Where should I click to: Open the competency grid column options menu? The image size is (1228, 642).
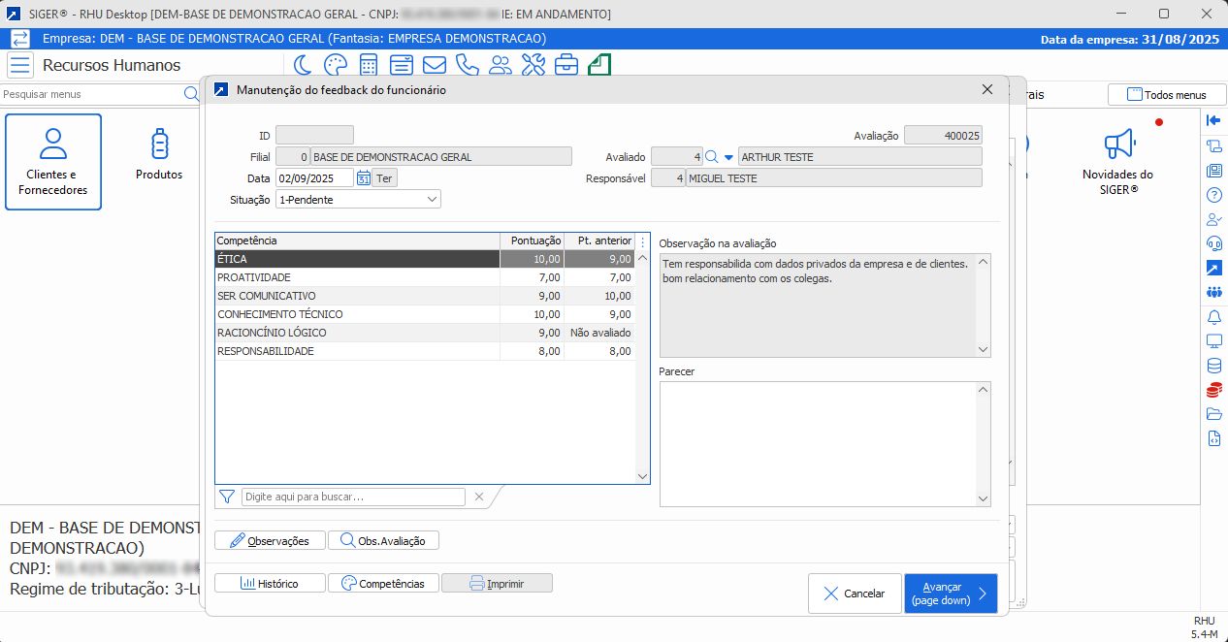pyautogui.click(x=642, y=241)
